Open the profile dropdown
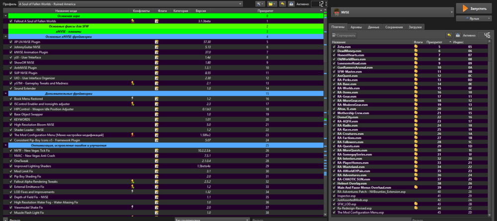497x221 pixels. click(130, 4)
